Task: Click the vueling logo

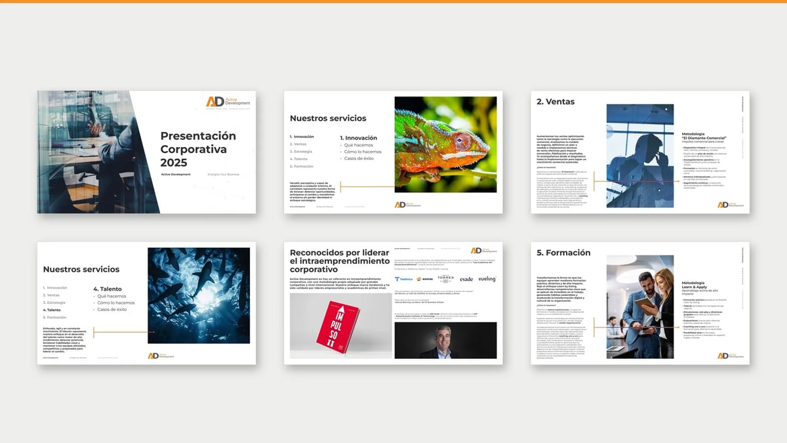Action: (x=487, y=279)
